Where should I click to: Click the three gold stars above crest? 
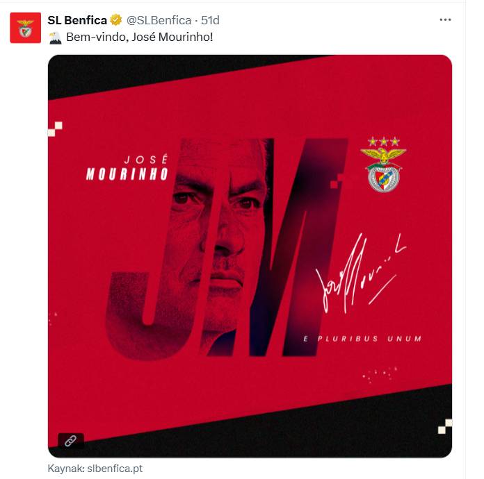pyautogui.click(x=384, y=142)
